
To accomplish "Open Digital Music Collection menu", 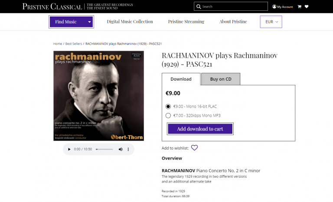I will (130, 22).
